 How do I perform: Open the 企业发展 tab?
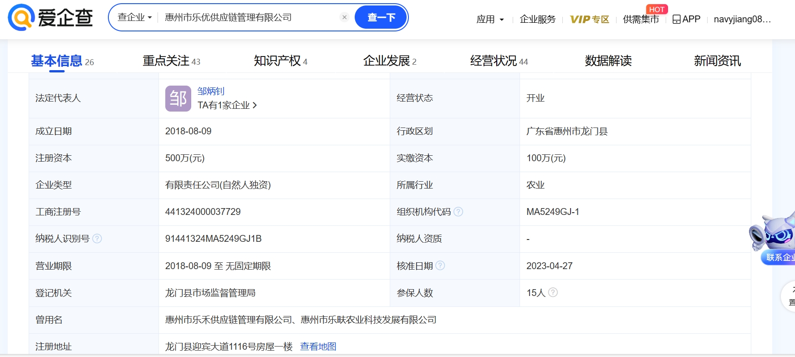click(x=390, y=61)
